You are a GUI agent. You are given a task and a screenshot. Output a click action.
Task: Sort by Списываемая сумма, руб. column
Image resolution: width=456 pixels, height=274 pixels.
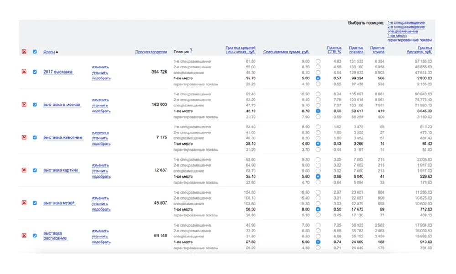pos(286,52)
